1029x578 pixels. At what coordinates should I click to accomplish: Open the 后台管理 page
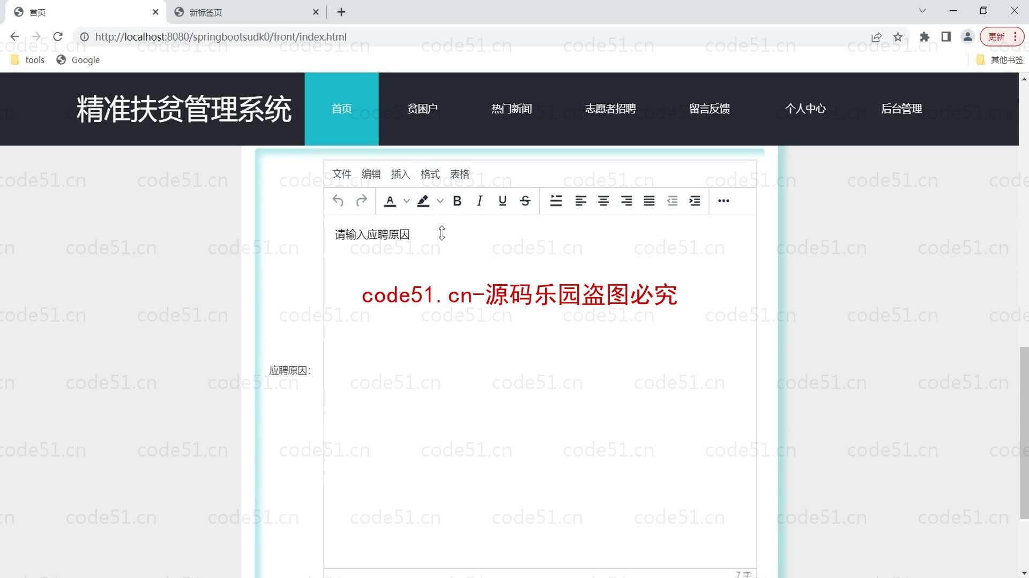click(901, 109)
